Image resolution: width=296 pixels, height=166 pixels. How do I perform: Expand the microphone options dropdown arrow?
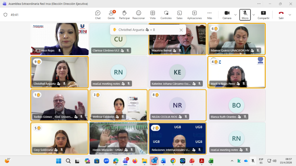254,15
